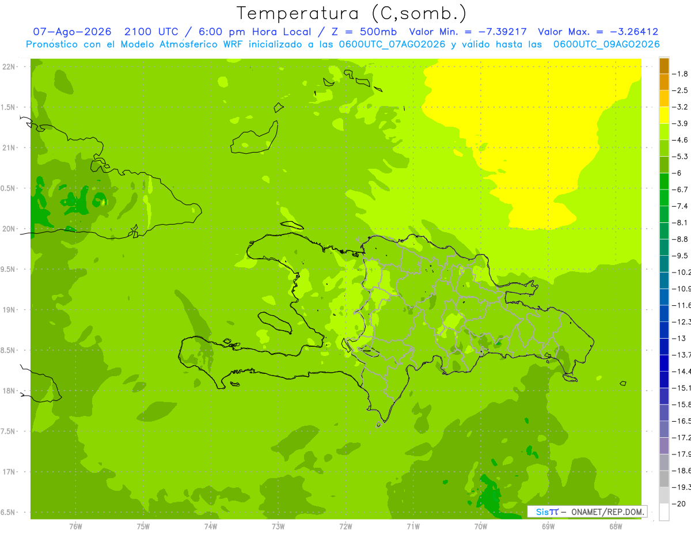Click the title 'Temperatura (C,somb.)'
This screenshot has height=534, width=691.
(351, 13)
